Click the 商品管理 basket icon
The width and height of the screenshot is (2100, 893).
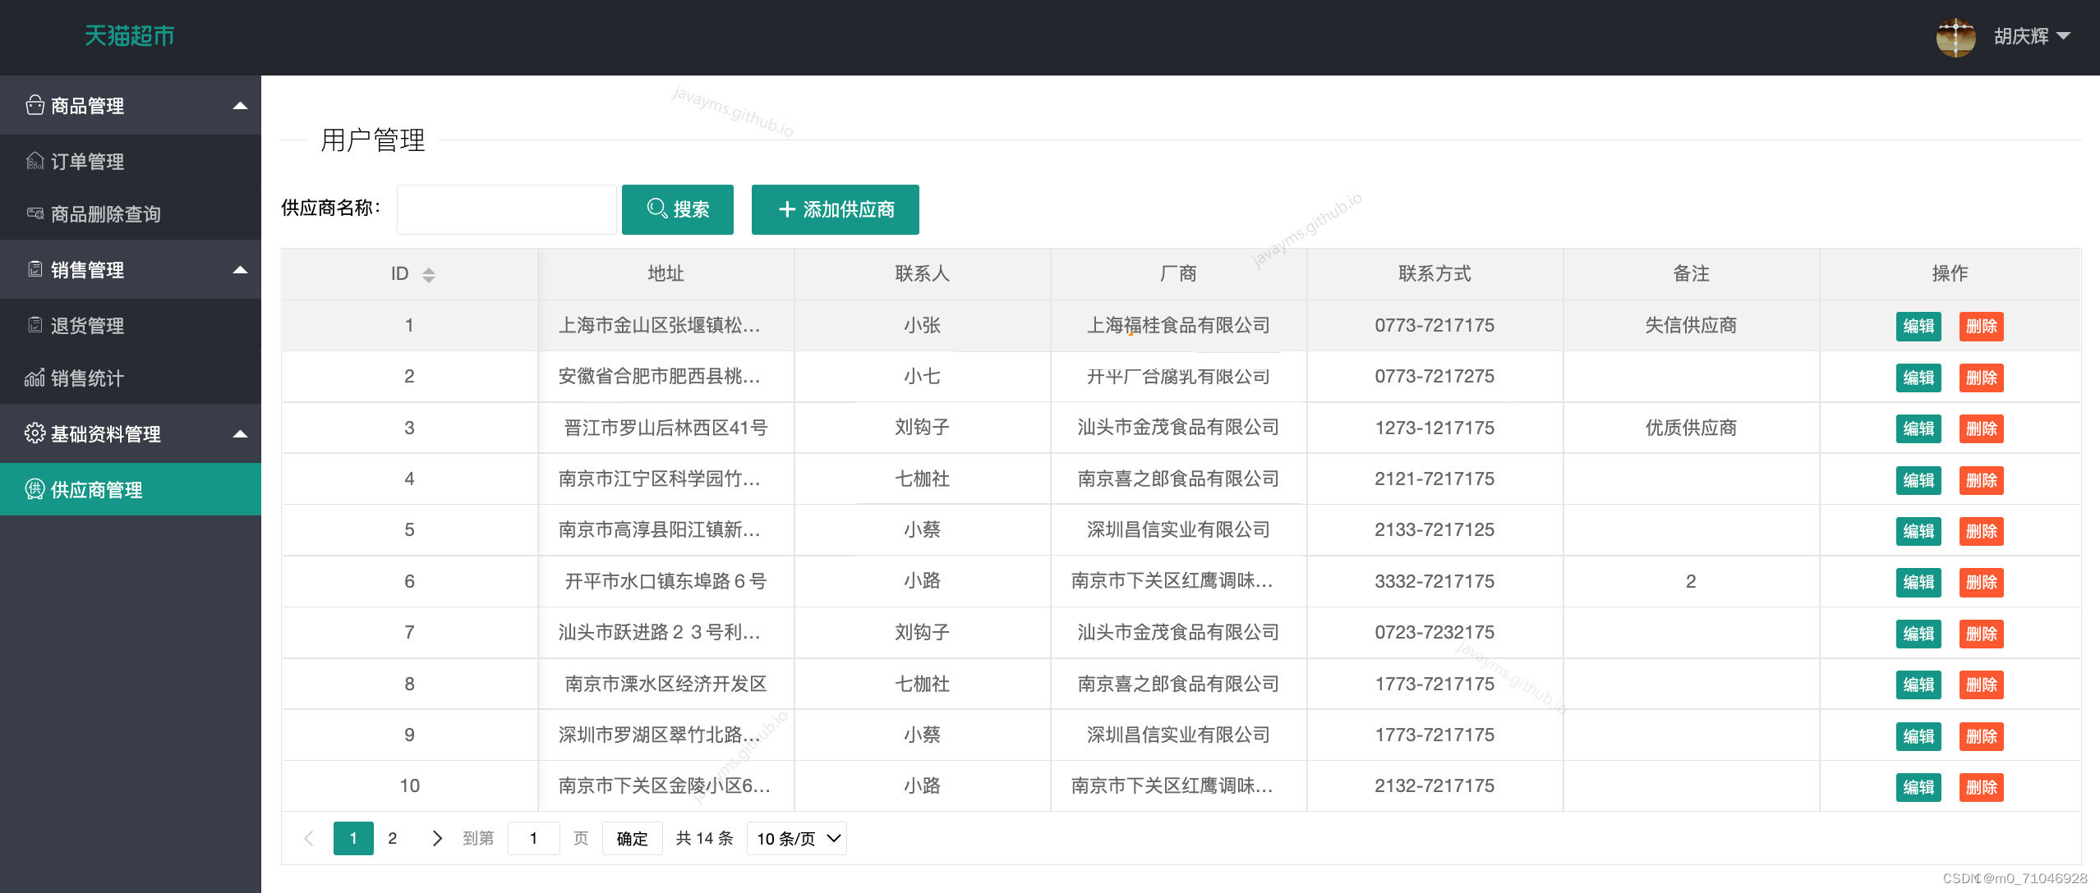pos(35,105)
